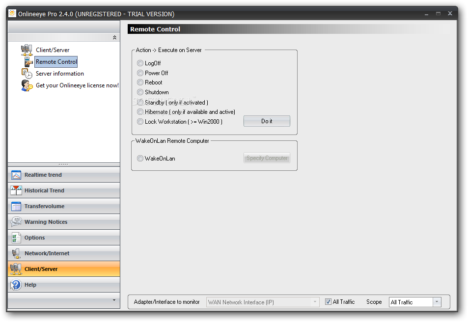Select Server information tree item
Screen dimensions: 468x322
[x=60, y=74]
